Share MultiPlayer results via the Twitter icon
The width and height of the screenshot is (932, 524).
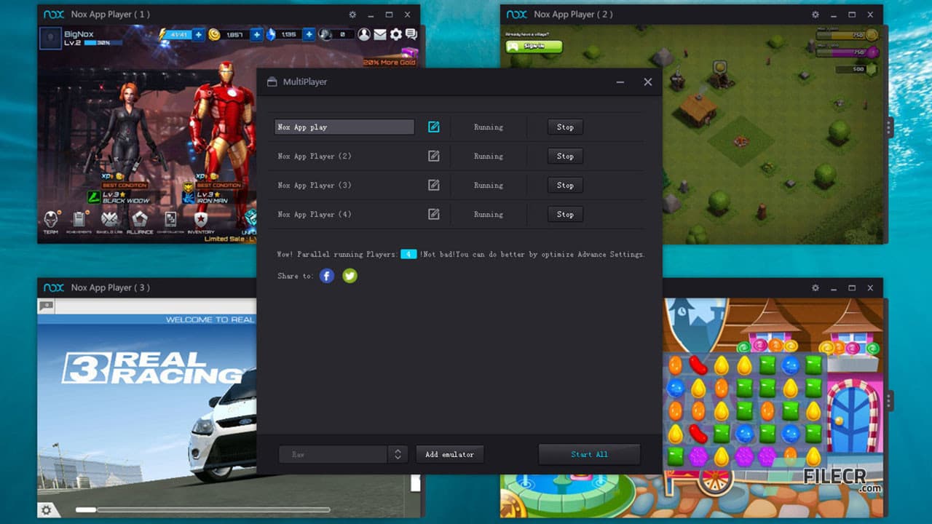tap(349, 275)
